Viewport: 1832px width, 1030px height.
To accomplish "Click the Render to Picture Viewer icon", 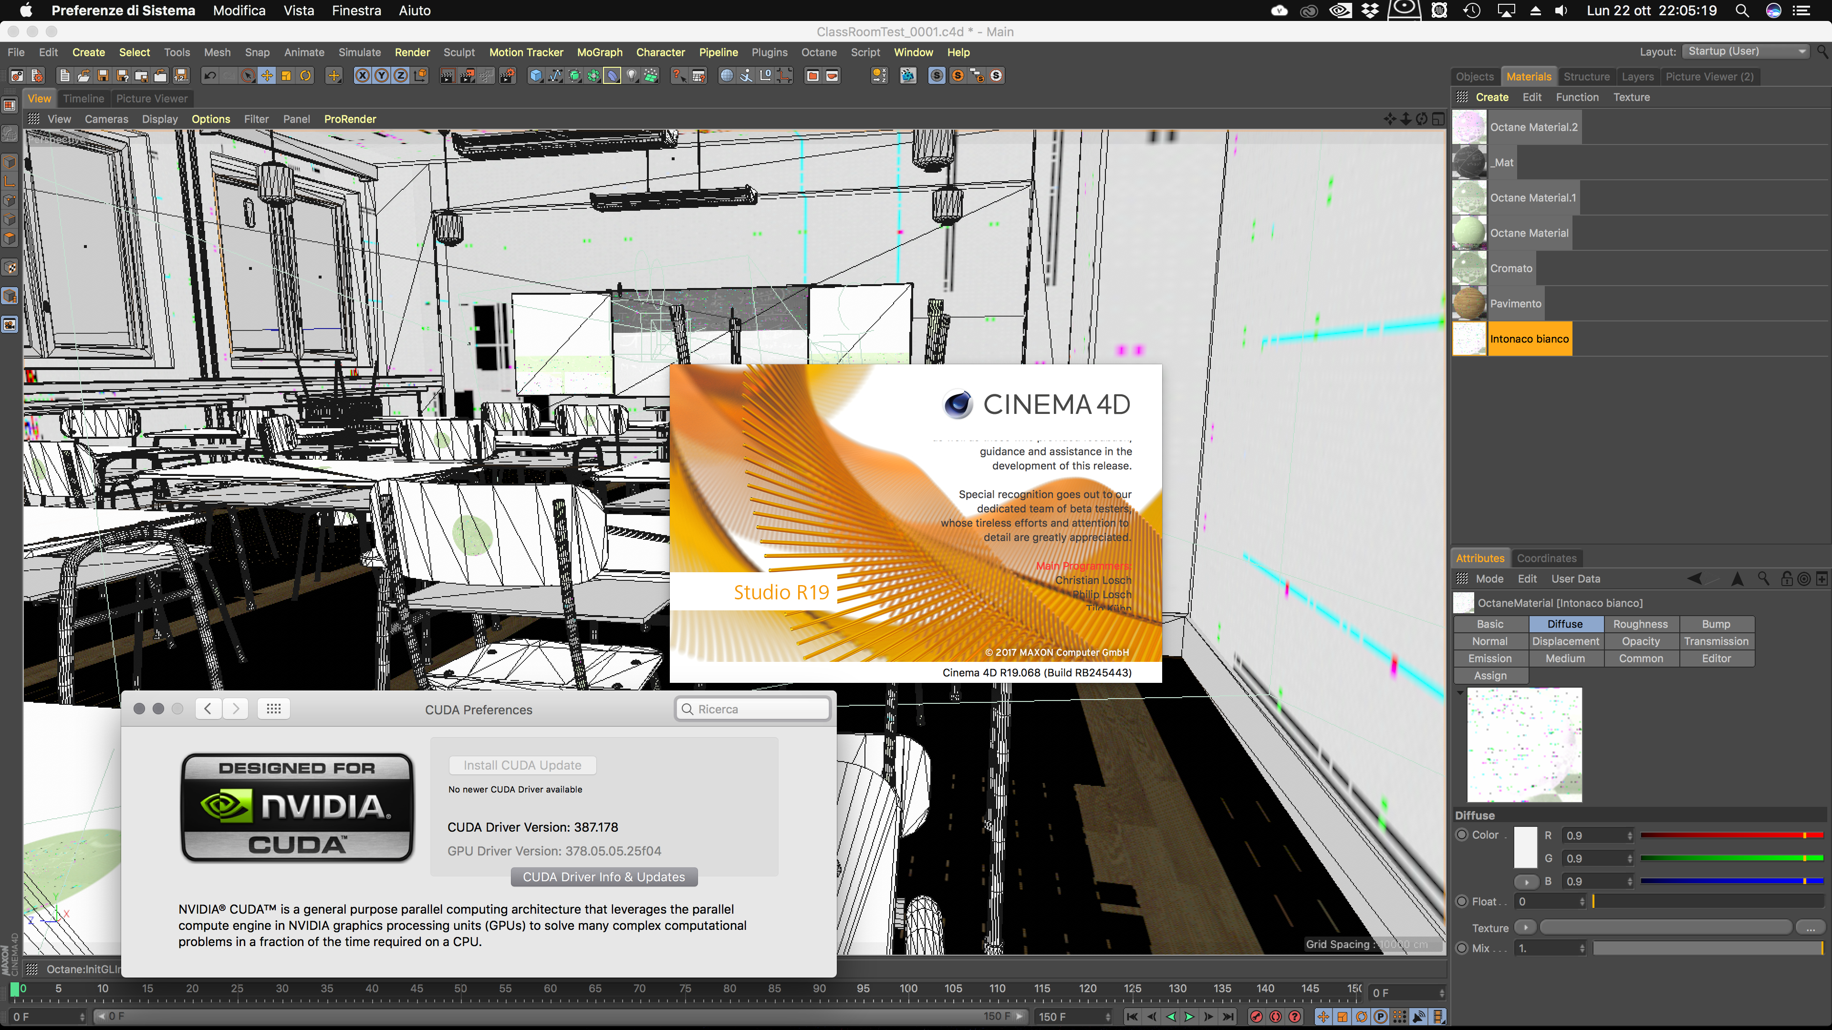I will pyautogui.click(x=467, y=75).
